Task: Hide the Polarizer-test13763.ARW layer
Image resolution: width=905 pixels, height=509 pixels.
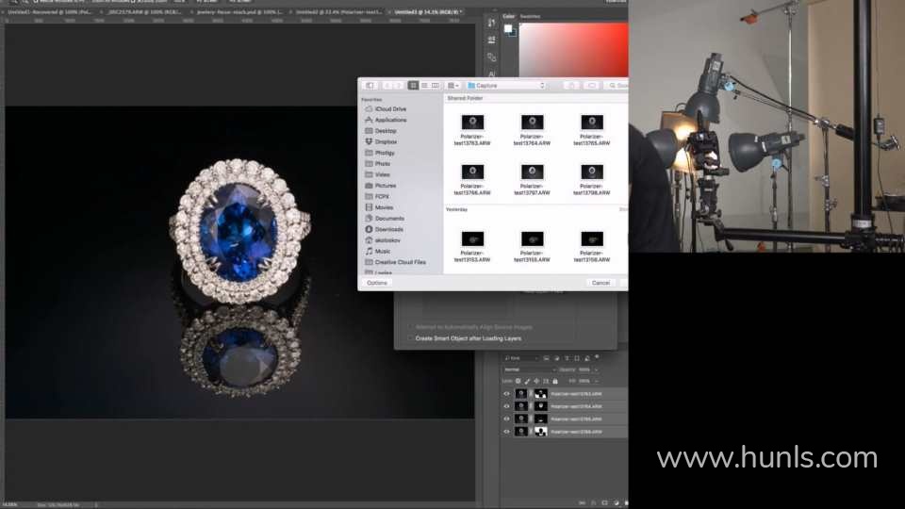Action: click(506, 394)
